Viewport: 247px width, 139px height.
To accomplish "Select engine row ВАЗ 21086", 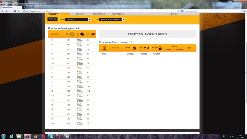I will (72, 73).
